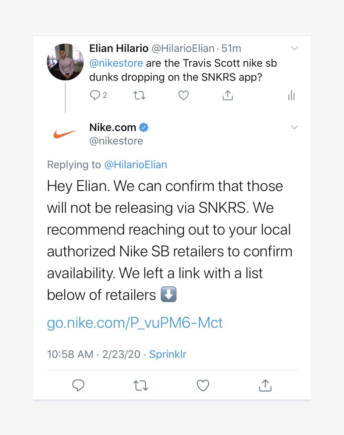Reply to the Nike.com tweet

tap(78, 385)
